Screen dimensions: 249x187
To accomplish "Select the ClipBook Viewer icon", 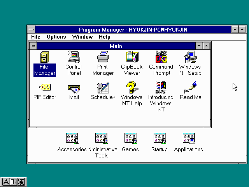I will point(132,57).
